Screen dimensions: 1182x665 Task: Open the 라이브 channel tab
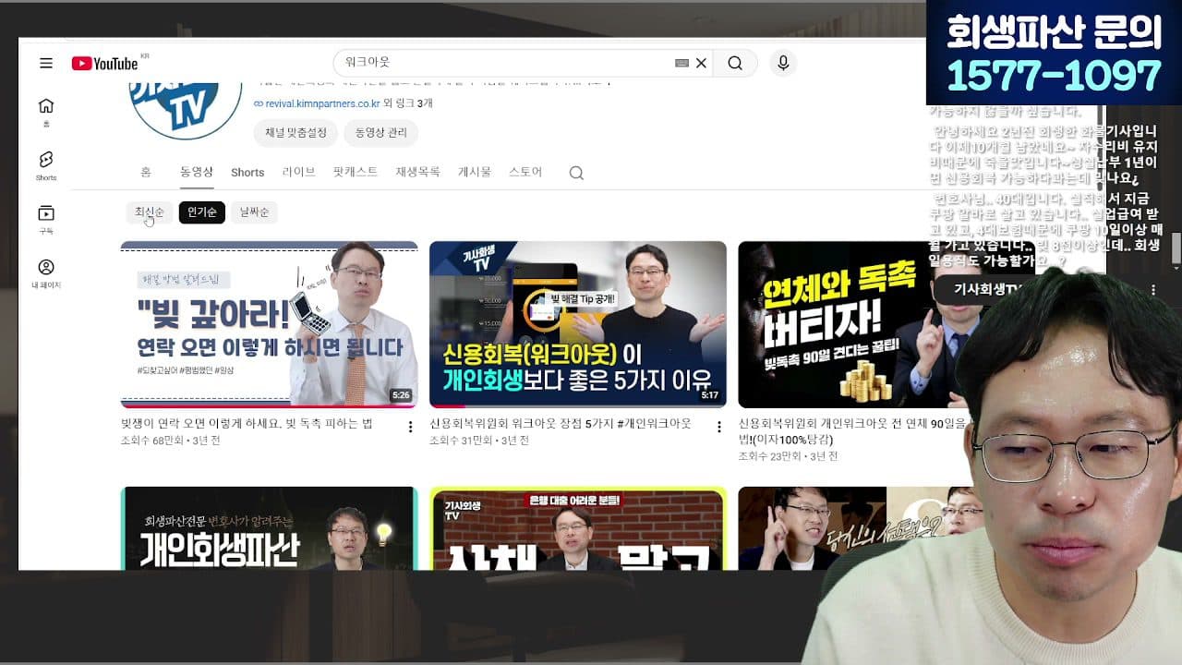click(x=298, y=172)
